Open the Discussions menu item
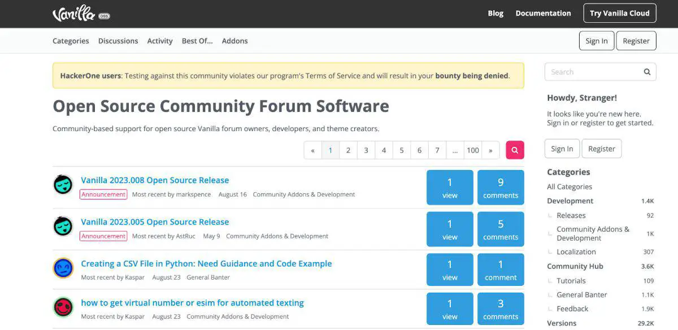The width and height of the screenshot is (678, 330). (118, 41)
